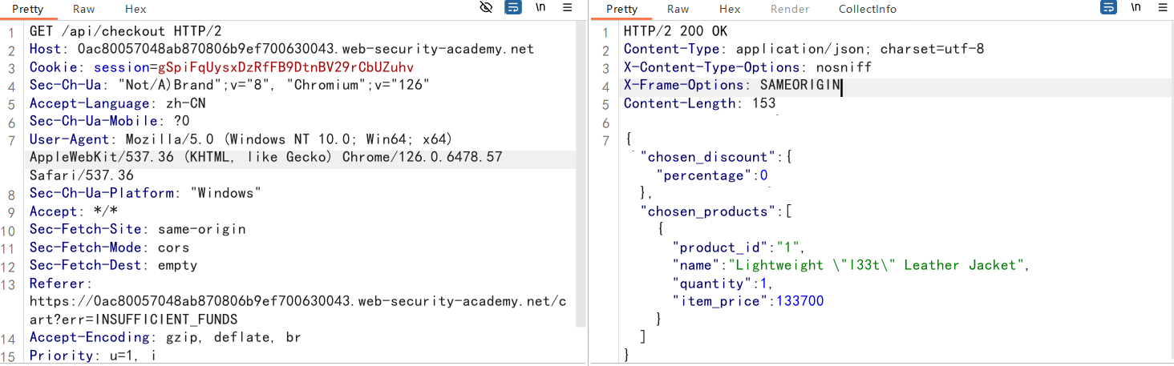Toggle the \n non-printable characters icon in request
Viewport: 1174px width, 366px height.
pos(540,8)
